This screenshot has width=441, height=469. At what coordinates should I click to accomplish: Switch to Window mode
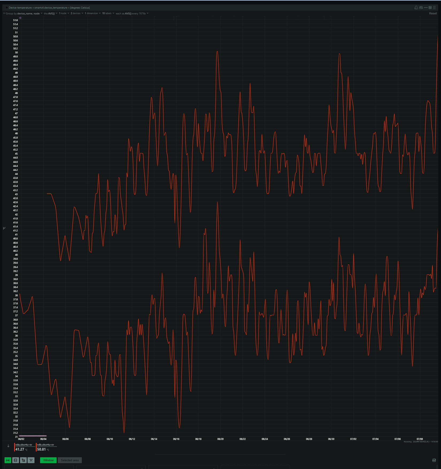point(48,460)
